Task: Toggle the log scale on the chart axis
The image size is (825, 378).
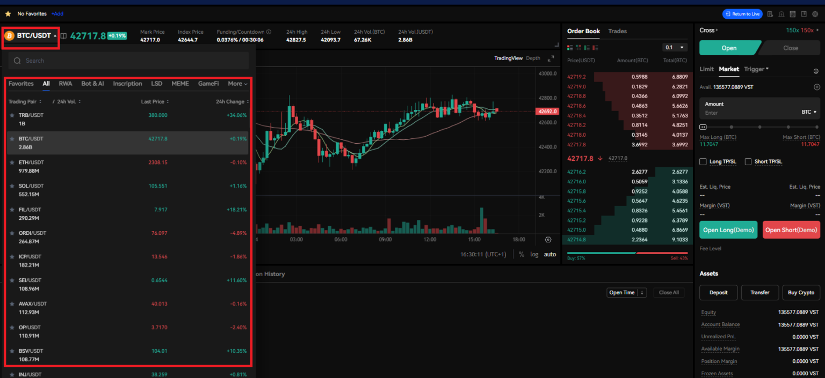Action: pos(534,254)
